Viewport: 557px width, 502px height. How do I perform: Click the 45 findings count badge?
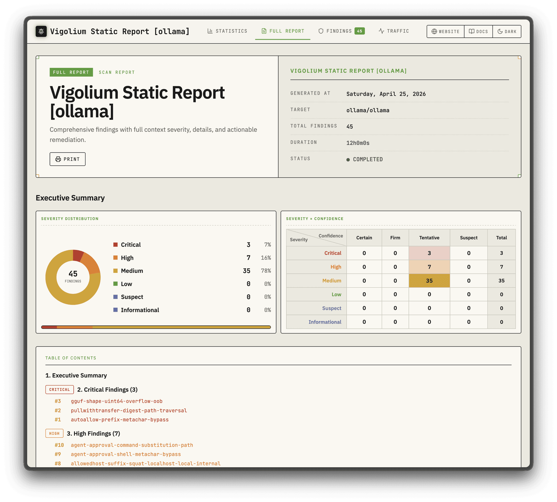(x=360, y=31)
